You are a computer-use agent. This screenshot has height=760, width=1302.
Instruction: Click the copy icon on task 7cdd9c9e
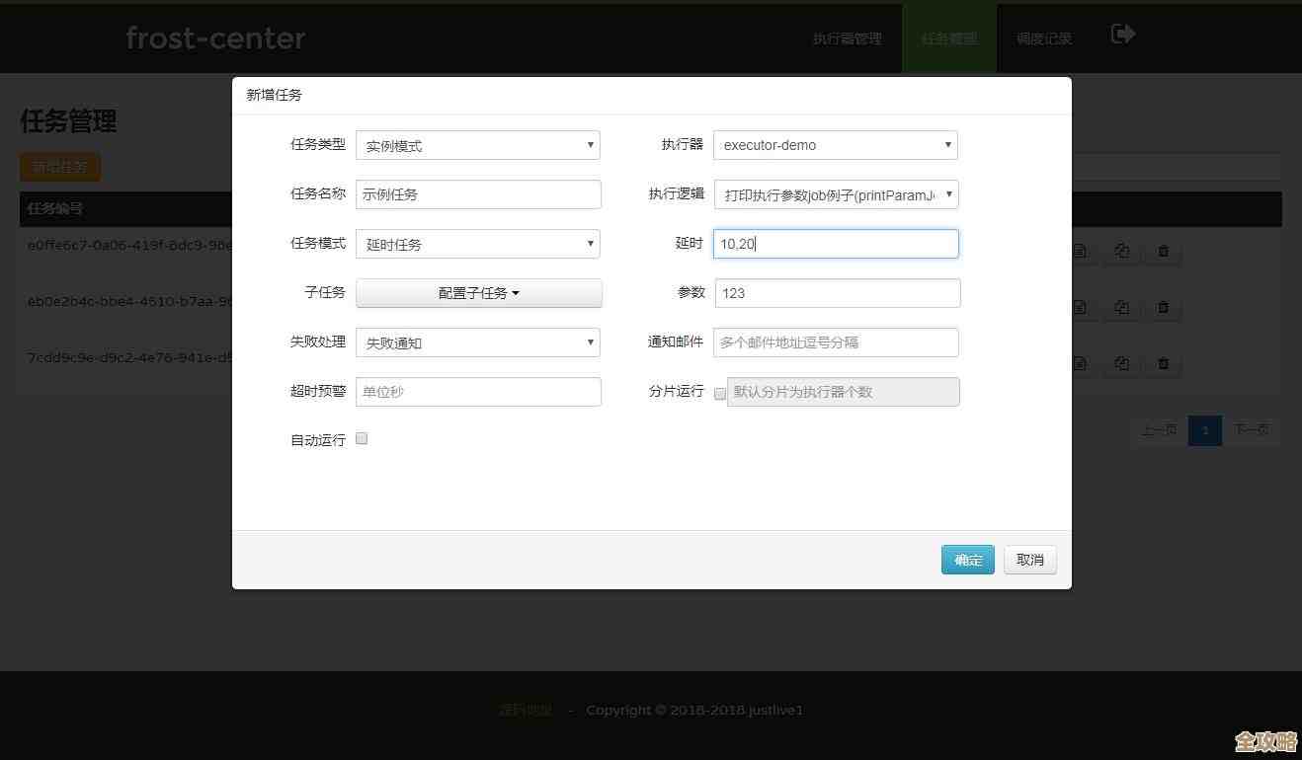(x=1121, y=363)
